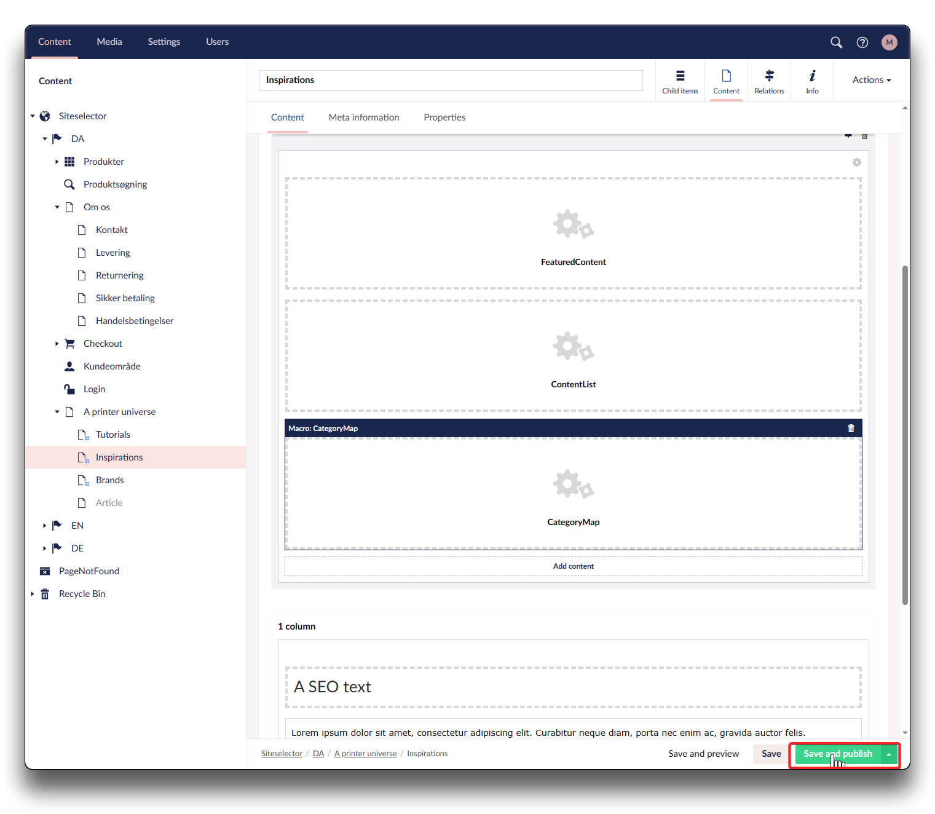Viewport: 935px width, 814px height.
Task: Go to the Media section
Action: [109, 42]
